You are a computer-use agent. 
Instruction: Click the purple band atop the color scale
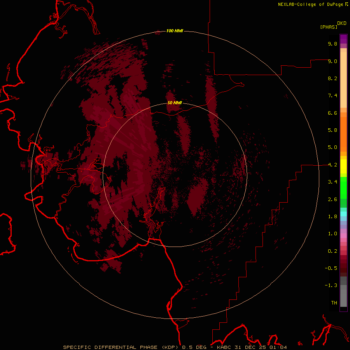click(343, 39)
